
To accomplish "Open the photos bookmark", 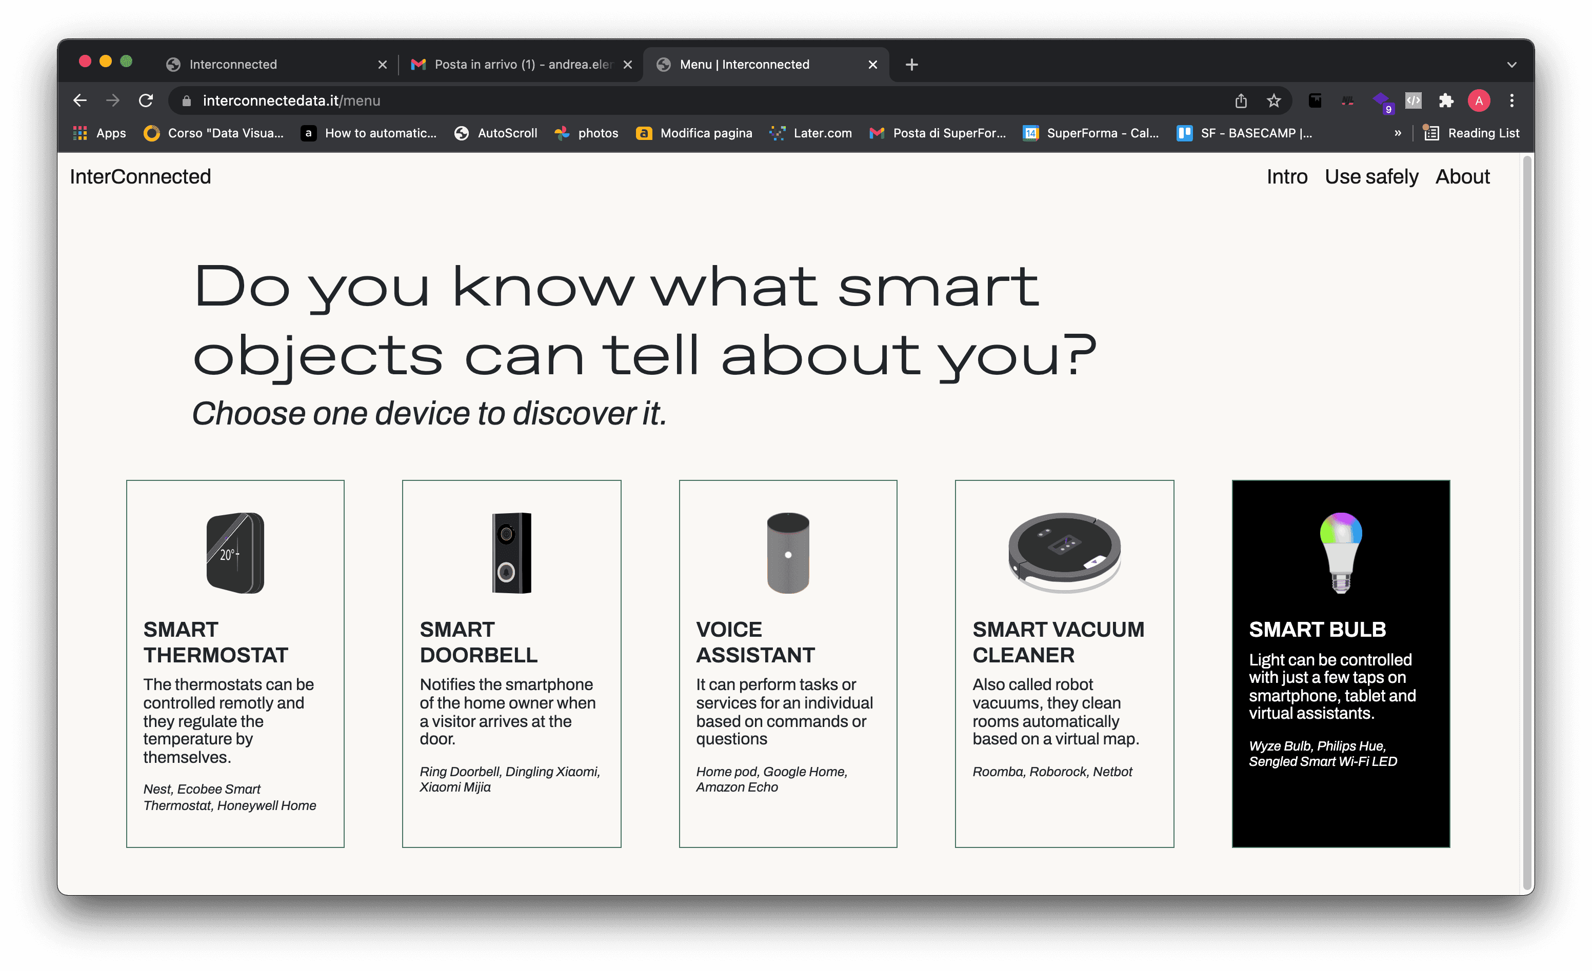I will [x=586, y=133].
